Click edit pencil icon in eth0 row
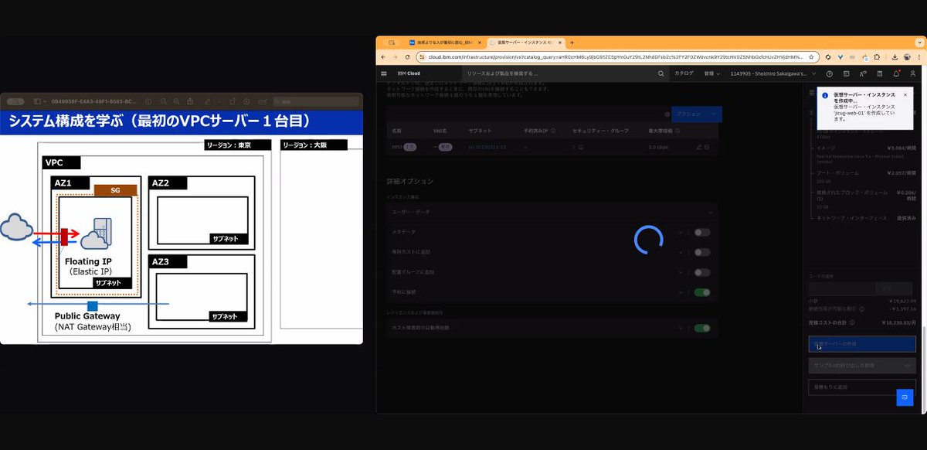 pyautogui.click(x=699, y=146)
